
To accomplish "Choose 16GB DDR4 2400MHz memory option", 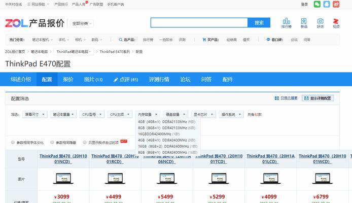I will 159,134.
